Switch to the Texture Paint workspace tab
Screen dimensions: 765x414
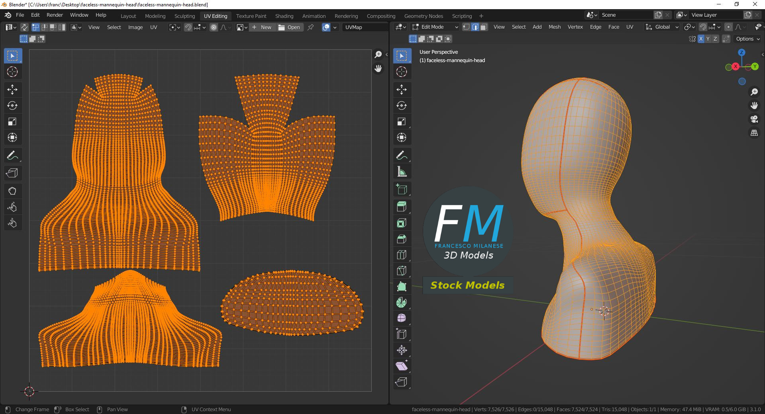(x=251, y=16)
